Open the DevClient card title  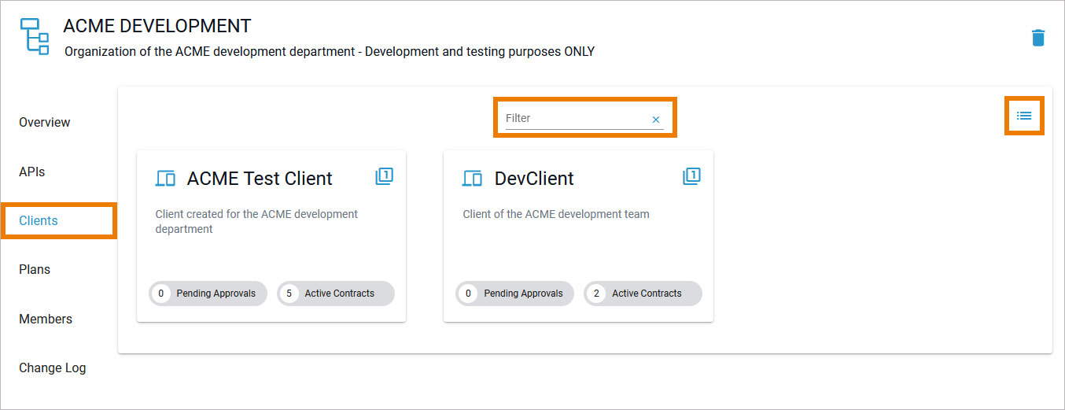coord(534,179)
